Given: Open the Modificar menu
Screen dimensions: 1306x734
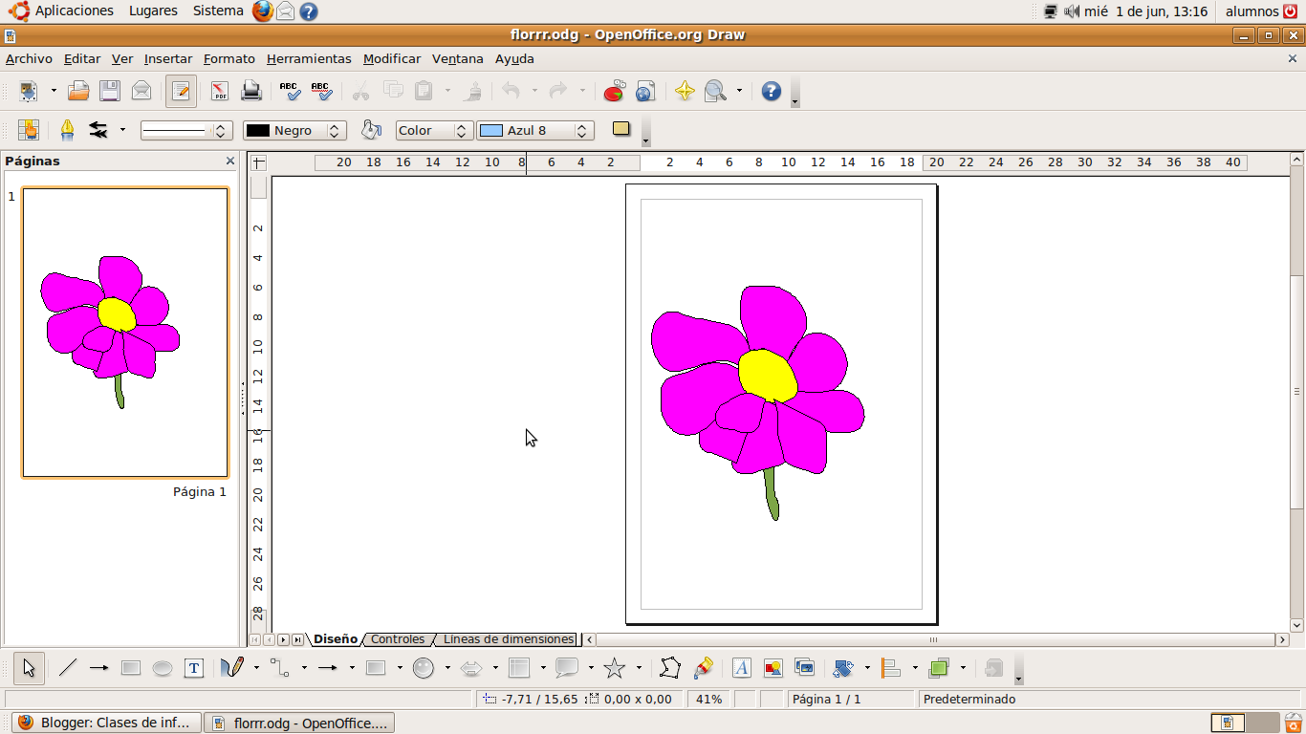Looking at the screenshot, I should [x=392, y=58].
